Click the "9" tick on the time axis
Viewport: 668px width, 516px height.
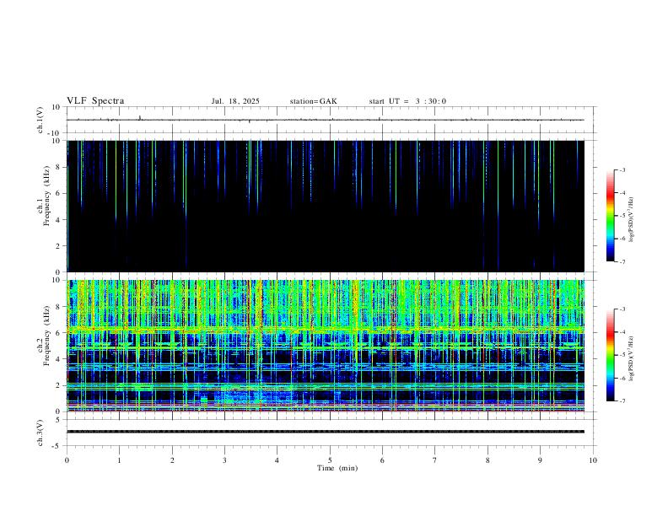click(540, 460)
